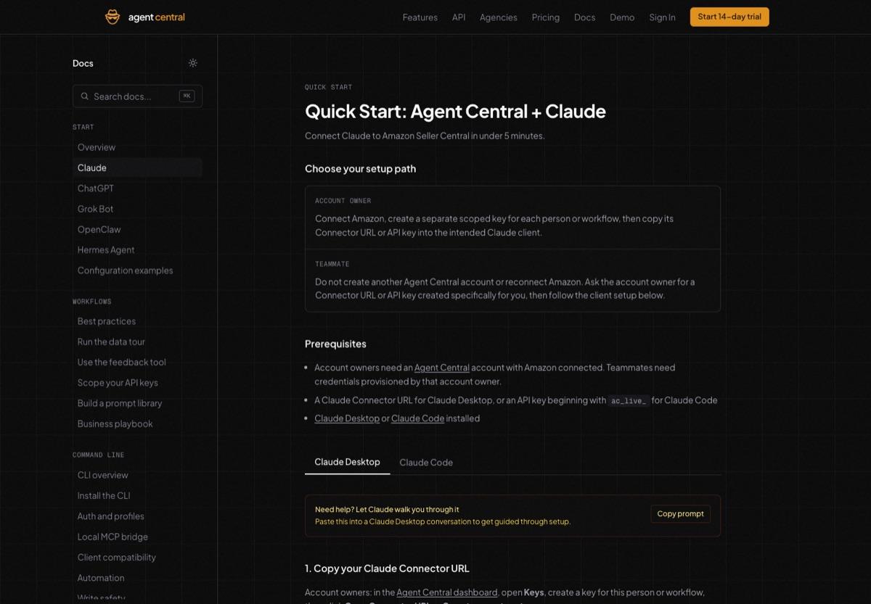Click the search magnifier icon

[86, 96]
